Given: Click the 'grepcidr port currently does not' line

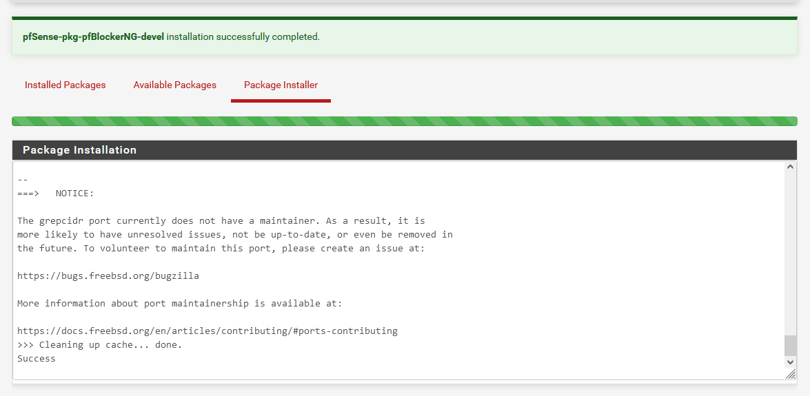Looking at the screenshot, I should (221, 221).
